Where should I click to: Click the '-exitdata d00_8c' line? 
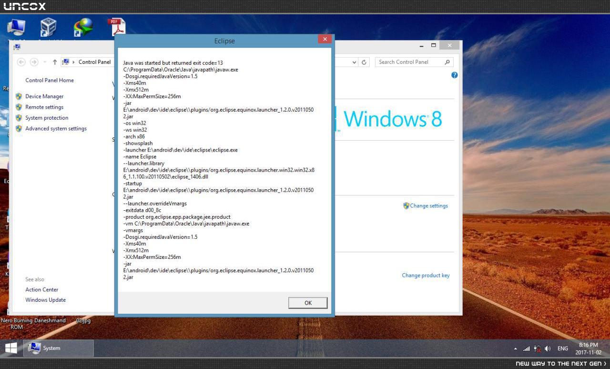click(x=142, y=210)
